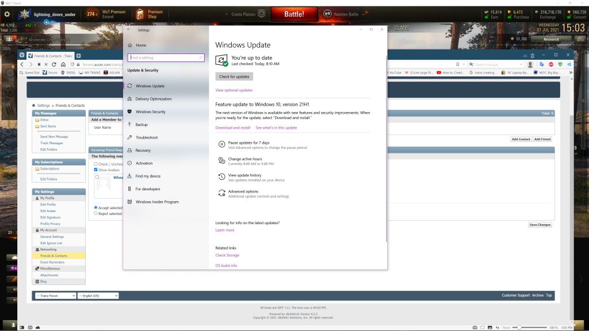
Task: Click the Research button in WoT
Action: coord(551,39)
